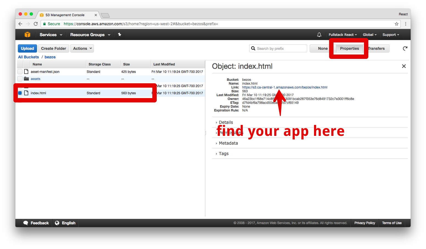Expand the Metadata section
Viewport: 426px width, 249px height.
[x=228, y=143]
